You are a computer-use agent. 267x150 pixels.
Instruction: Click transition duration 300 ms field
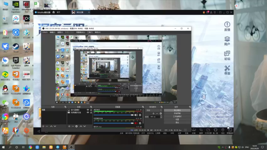tap(155, 117)
